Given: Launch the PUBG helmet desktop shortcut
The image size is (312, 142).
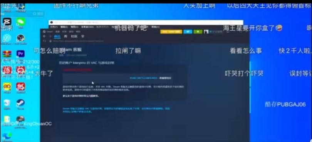Looking at the screenshot, I should (x=20, y=119).
